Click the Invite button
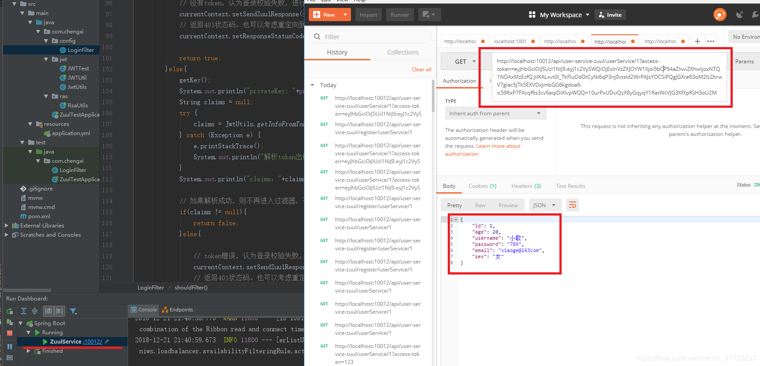This screenshot has height=366, width=760. (x=610, y=15)
